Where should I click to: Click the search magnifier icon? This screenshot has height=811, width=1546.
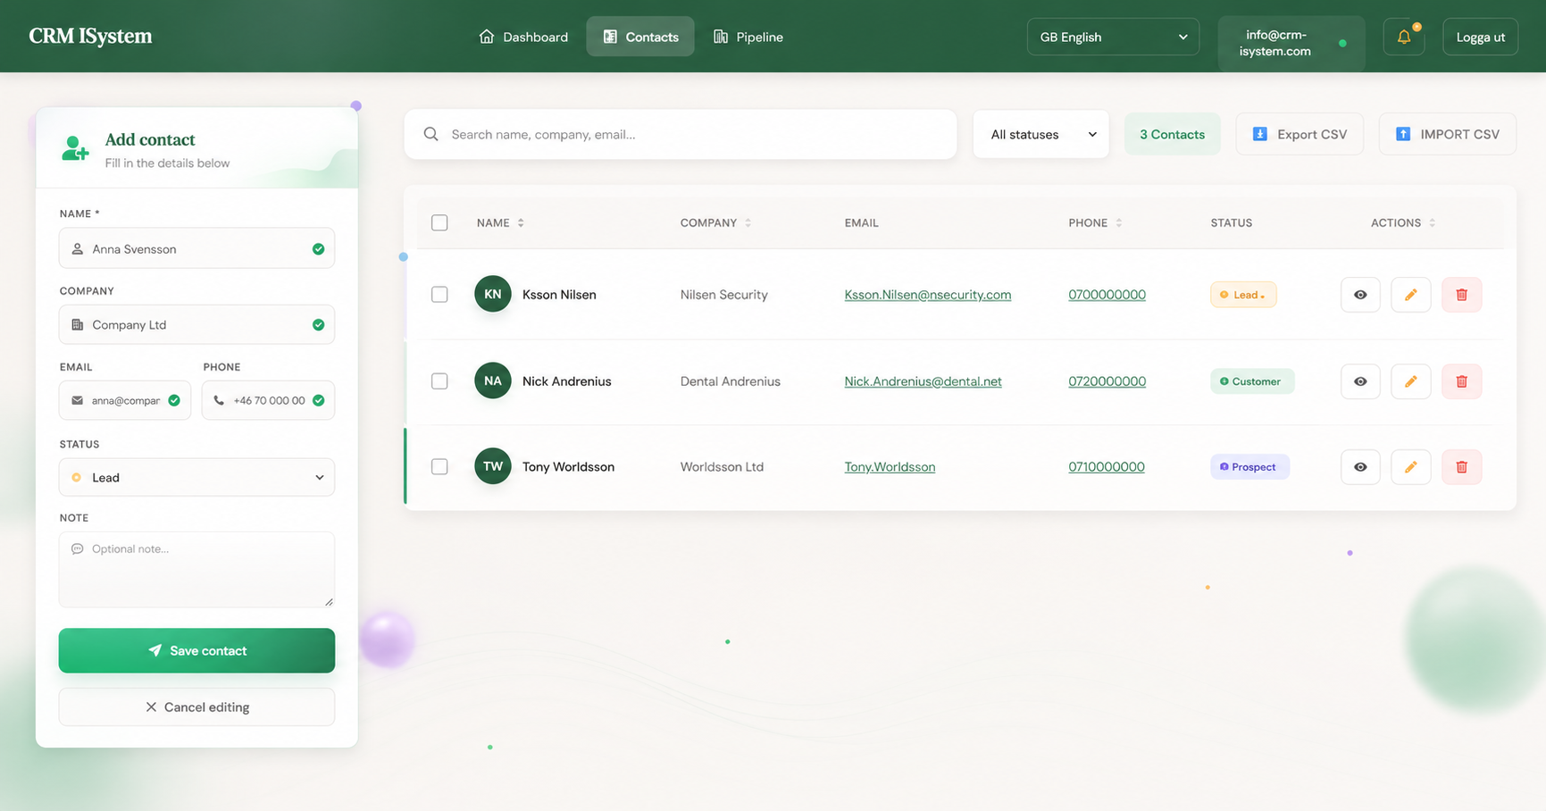(430, 134)
